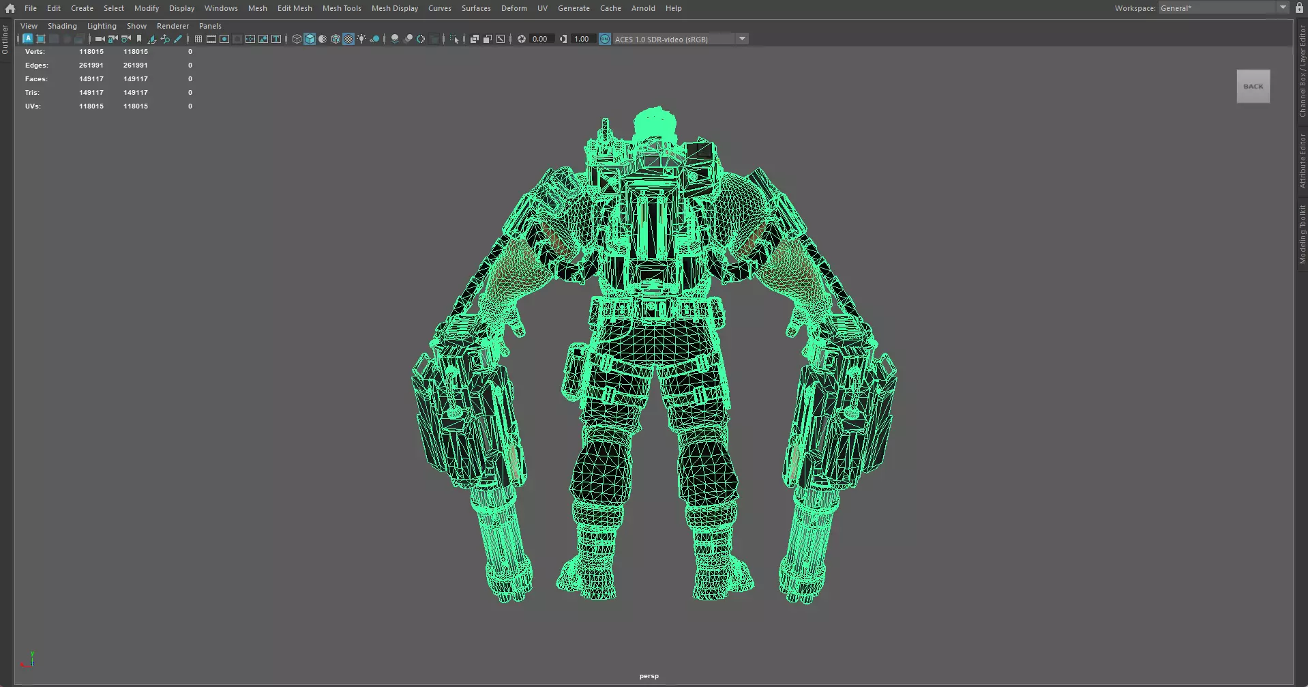Toggle wireframe shading mode
This screenshot has height=687, width=1308.
pyautogui.click(x=297, y=39)
